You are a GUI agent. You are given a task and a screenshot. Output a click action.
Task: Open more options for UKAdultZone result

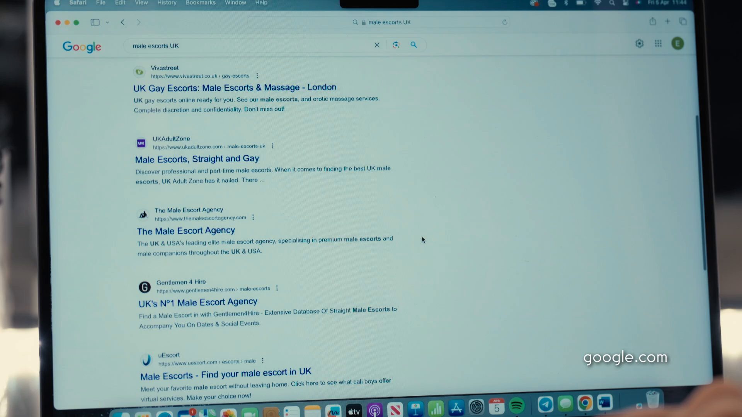272,146
